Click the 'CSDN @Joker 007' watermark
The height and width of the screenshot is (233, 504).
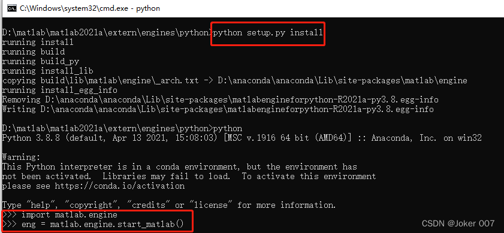click(458, 223)
